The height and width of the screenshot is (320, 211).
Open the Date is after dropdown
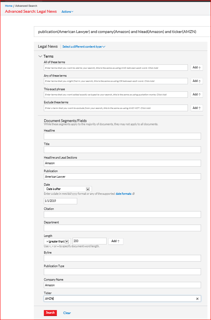coord(68,189)
